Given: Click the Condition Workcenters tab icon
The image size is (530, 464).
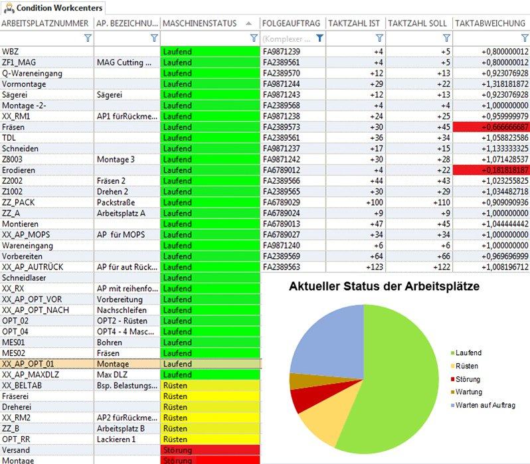Looking at the screenshot, I should tap(9, 8).
